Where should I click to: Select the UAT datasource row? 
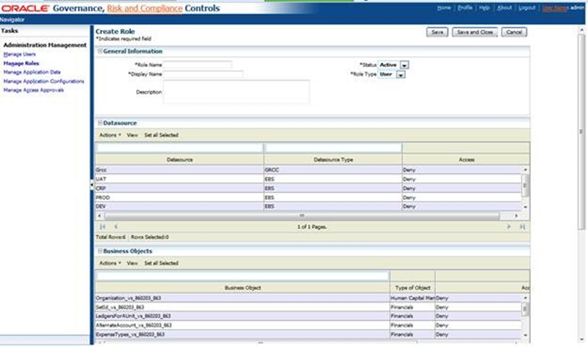tap(308, 180)
